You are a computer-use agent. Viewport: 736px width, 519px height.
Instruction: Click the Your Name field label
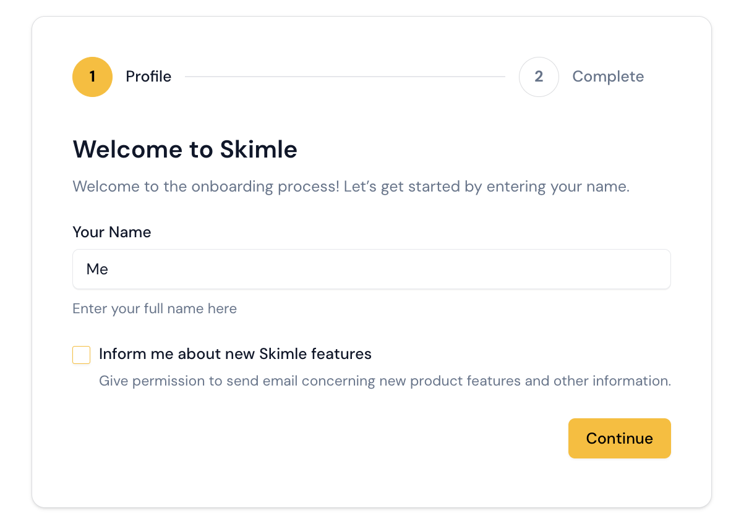pos(112,232)
